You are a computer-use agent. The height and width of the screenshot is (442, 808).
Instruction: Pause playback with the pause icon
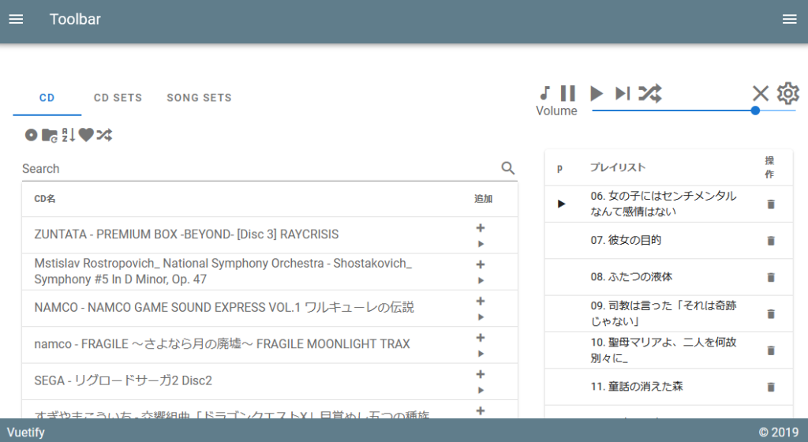(x=568, y=94)
